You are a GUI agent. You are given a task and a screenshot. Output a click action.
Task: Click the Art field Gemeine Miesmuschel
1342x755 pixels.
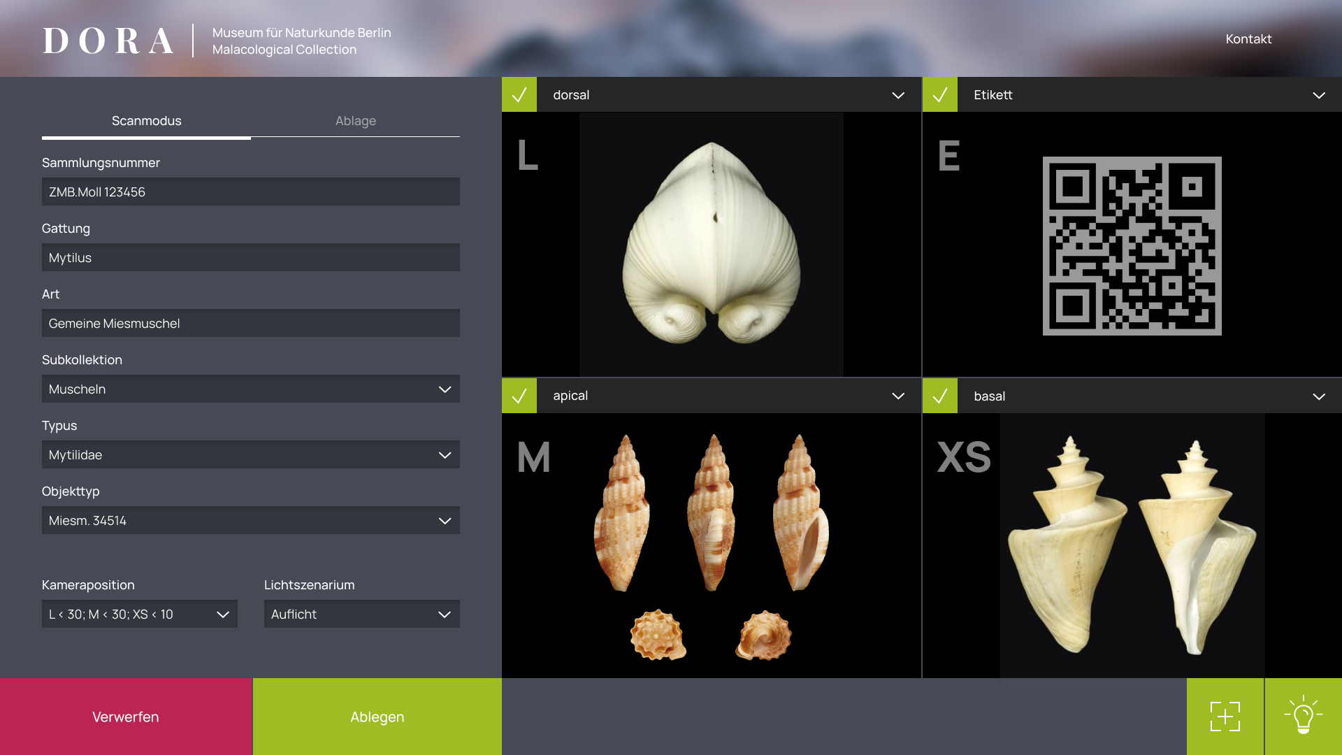(x=251, y=323)
